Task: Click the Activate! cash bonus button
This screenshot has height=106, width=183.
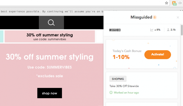Action: tap(158, 55)
